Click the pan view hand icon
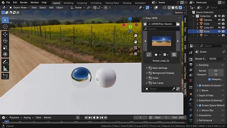 point(135,42)
